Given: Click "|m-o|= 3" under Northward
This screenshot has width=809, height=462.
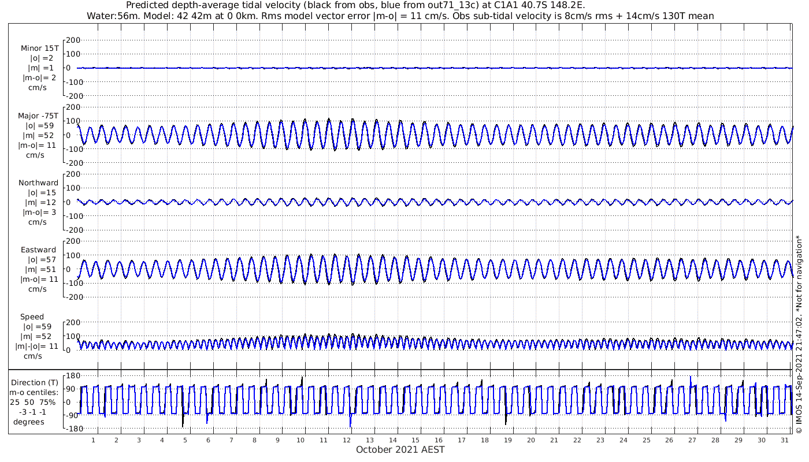Looking at the screenshot, I should tap(39, 213).
